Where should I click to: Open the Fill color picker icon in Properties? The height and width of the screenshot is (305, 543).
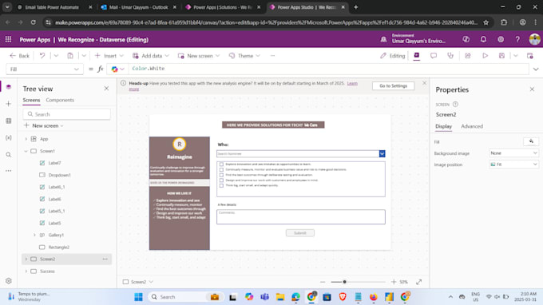pos(531,141)
